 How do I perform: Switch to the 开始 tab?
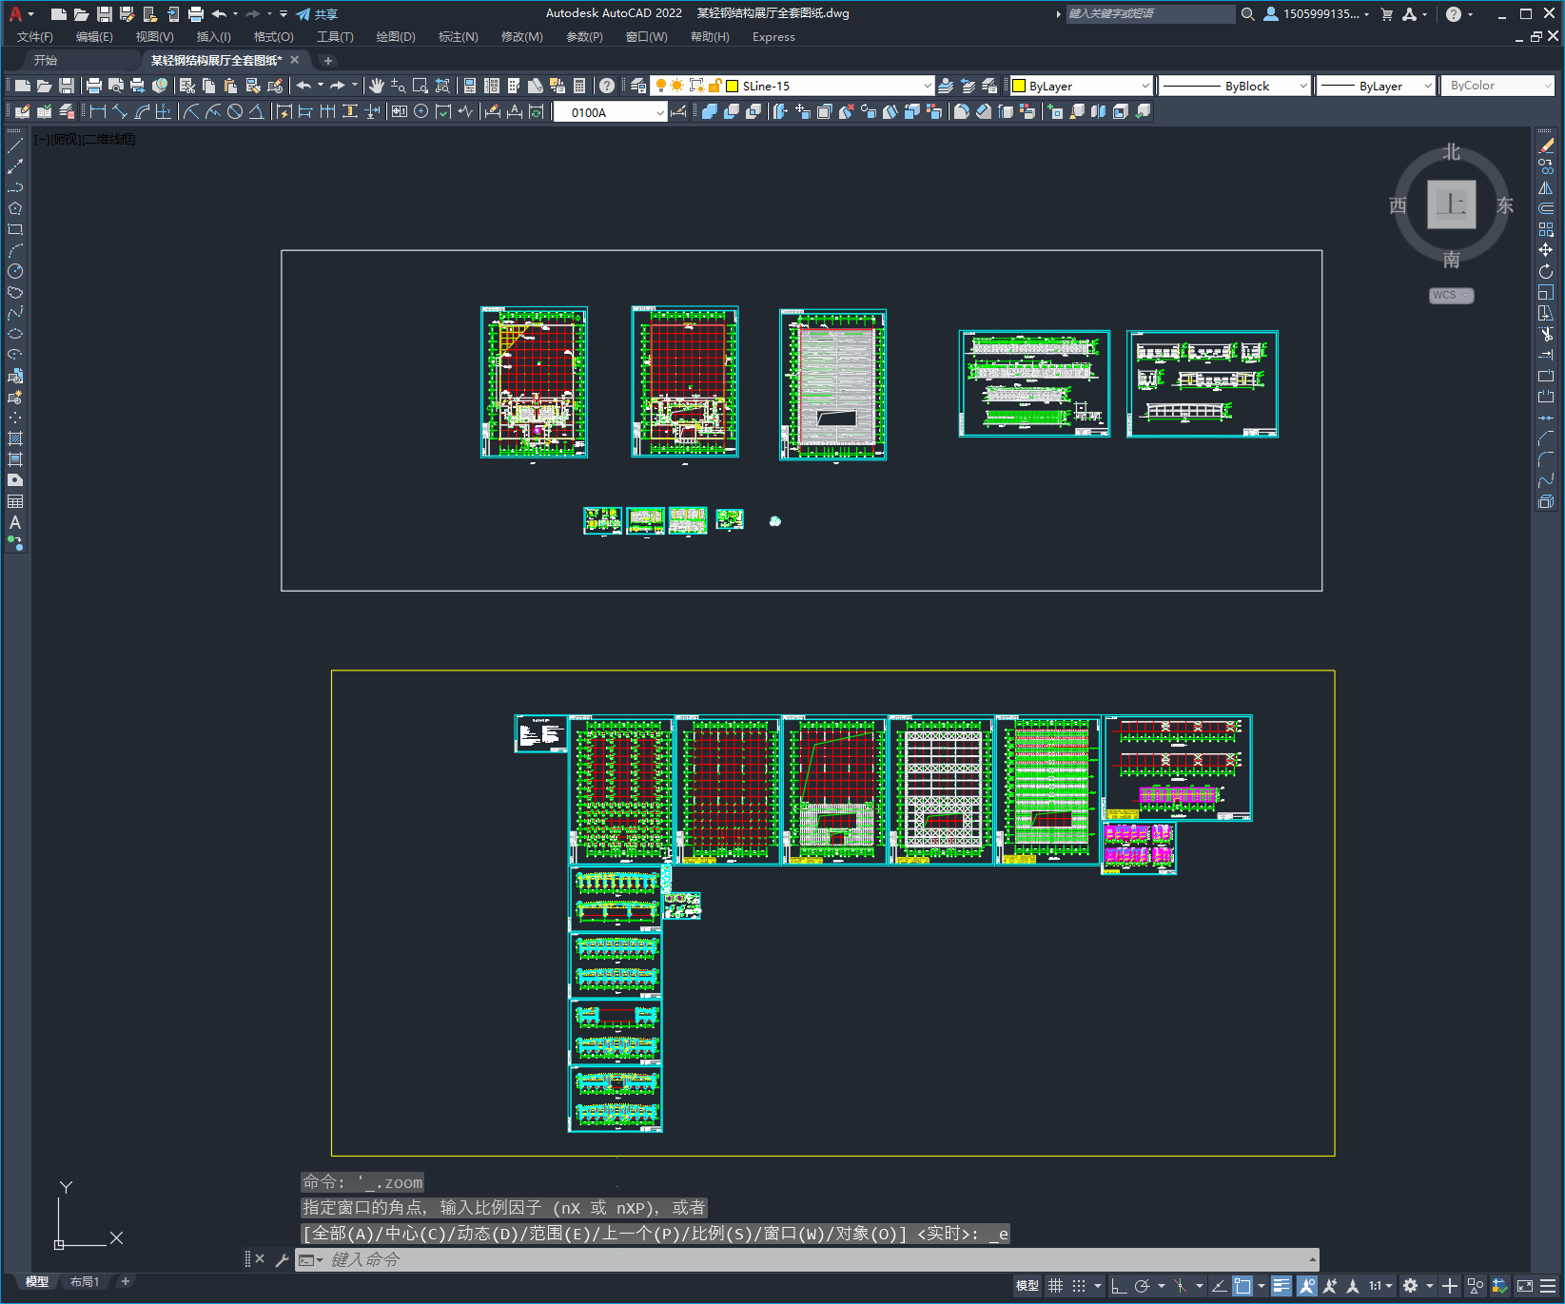[46, 60]
